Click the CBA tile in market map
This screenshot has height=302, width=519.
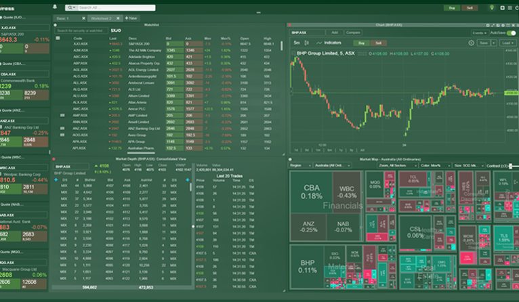coord(311,192)
